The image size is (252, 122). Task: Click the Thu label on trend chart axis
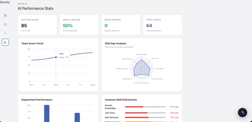pos(68,85)
